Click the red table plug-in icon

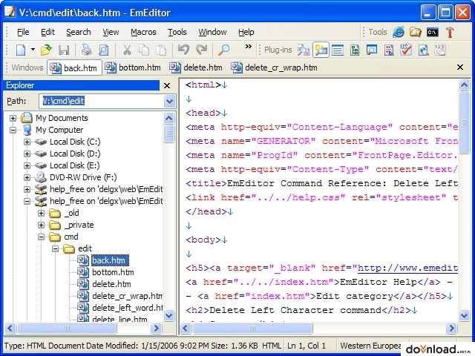(389, 50)
